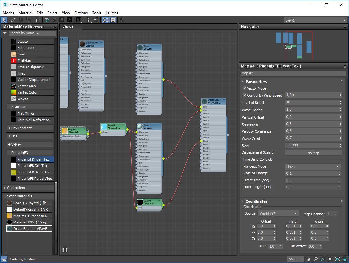Click Hide Unused Nodeslots icon

[54, 20]
